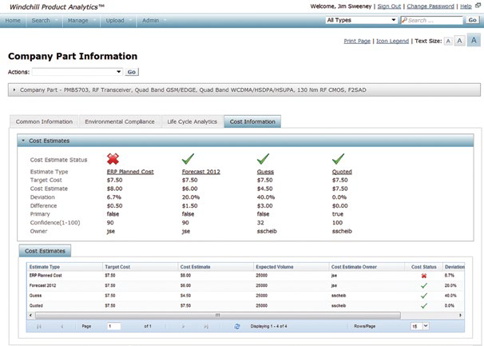The height and width of the screenshot is (346, 484).
Task: Click the red X status icon above ERP Planned Cost
Action: pos(113,159)
